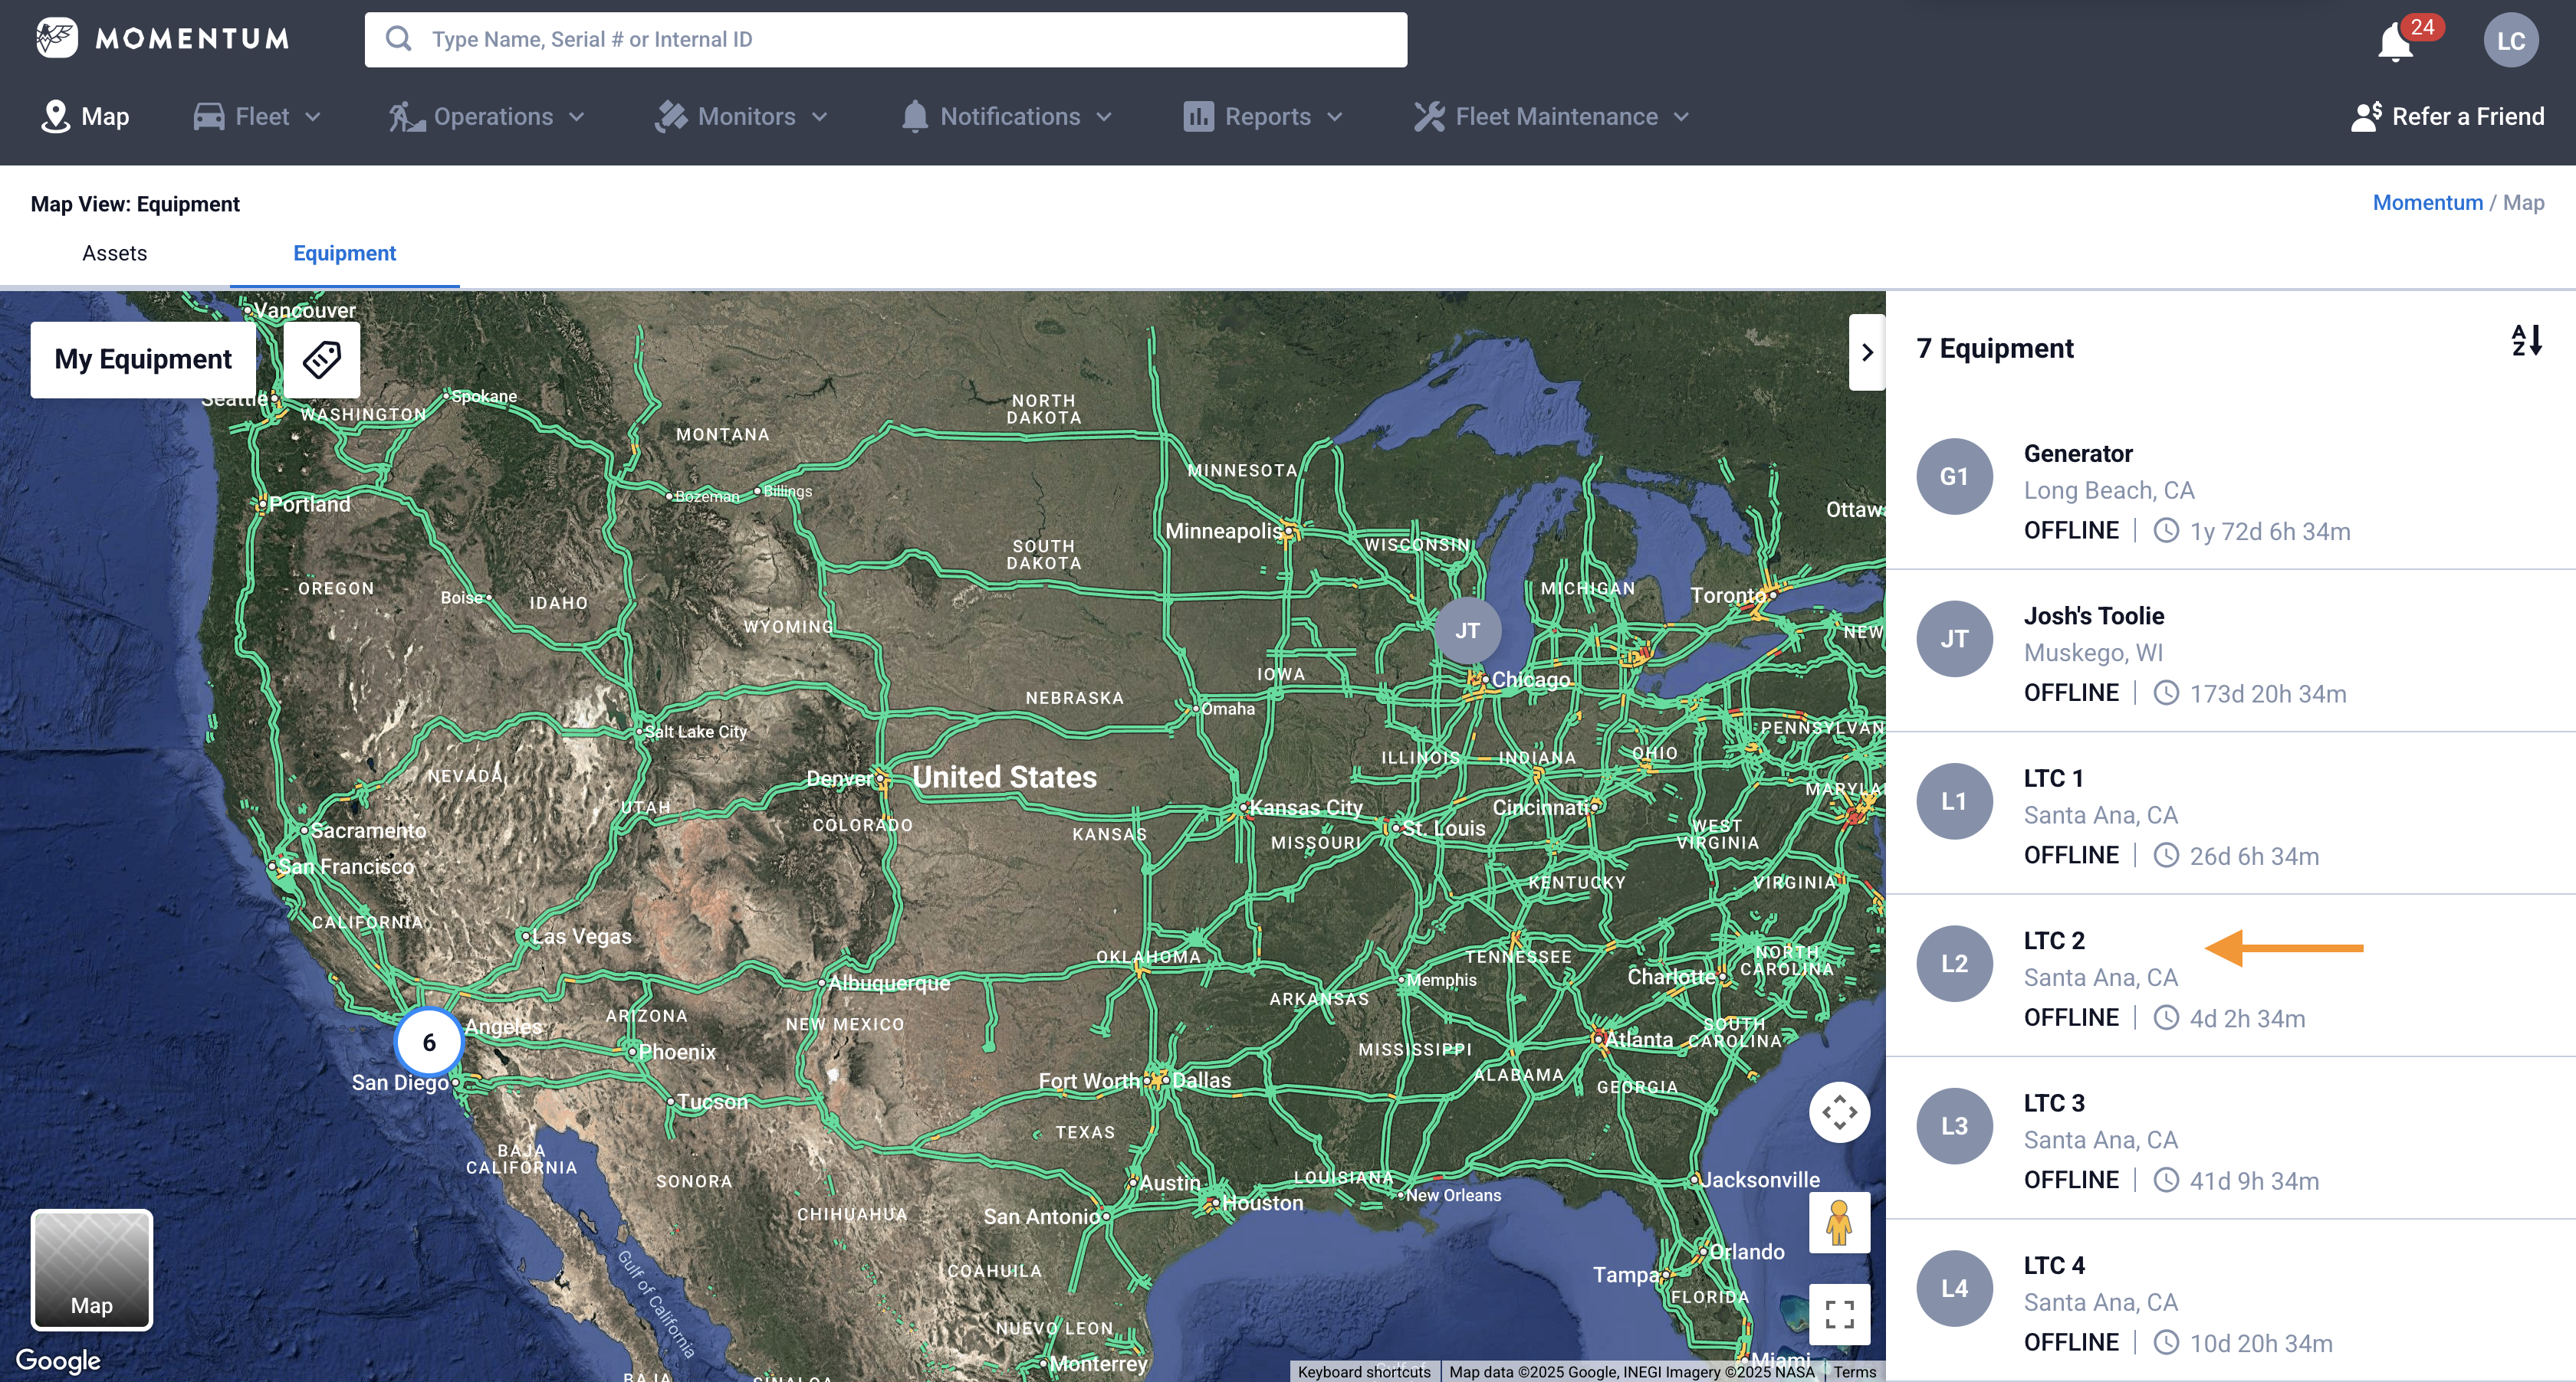Switch to the Assets tab
Viewport: 2576px width, 1382px height.
(114, 254)
